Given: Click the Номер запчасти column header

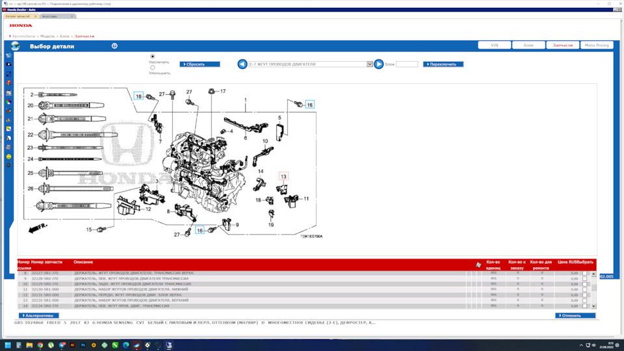Looking at the screenshot, I should click(47, 262).
